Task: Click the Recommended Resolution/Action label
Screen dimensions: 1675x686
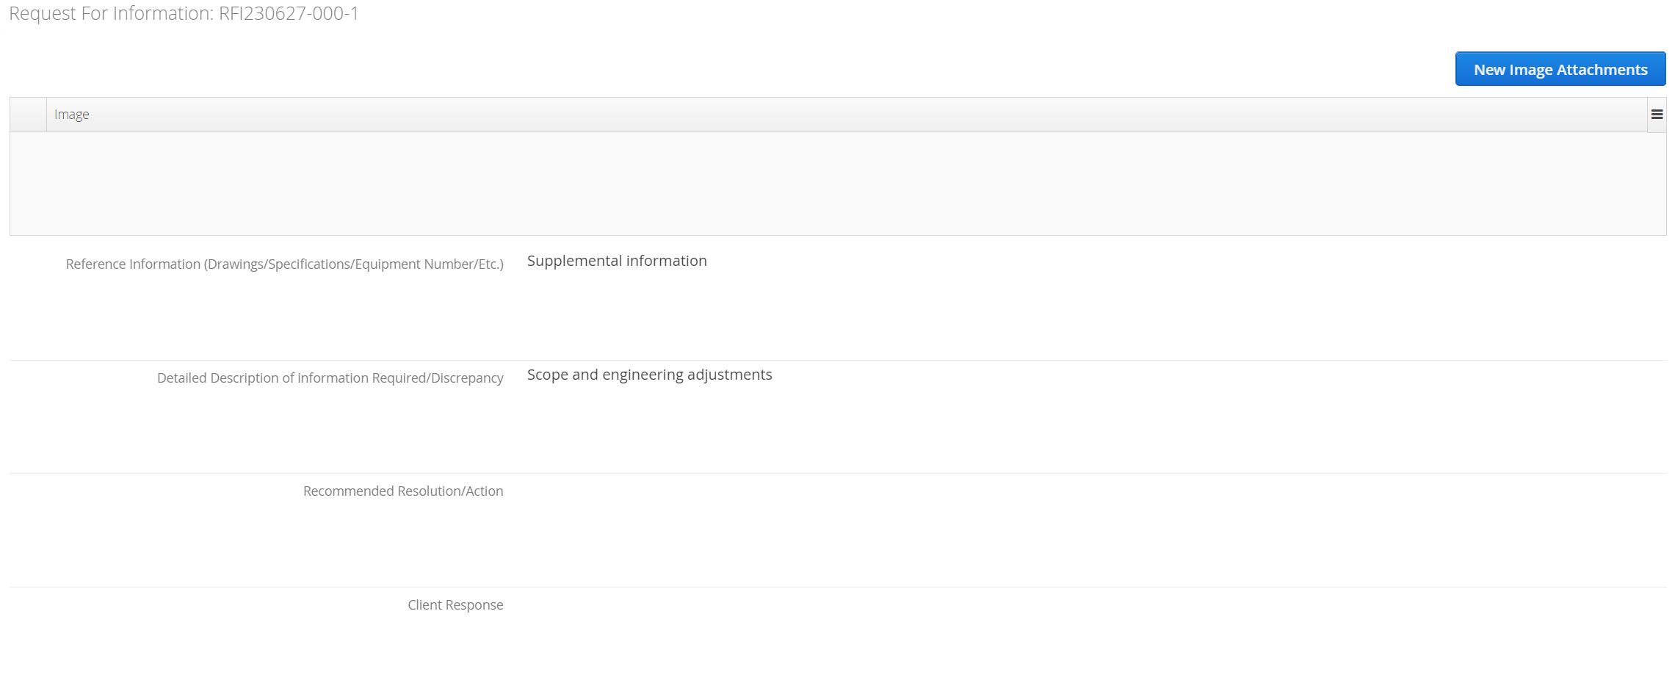Action: pyautogui.click(x=403, y=491)
